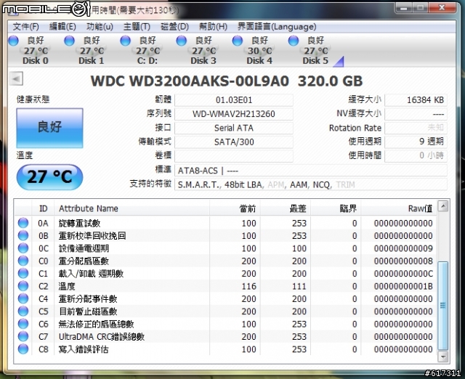Click the ATA8-ACS standard field
465x379 pixels.
[311, 171]
